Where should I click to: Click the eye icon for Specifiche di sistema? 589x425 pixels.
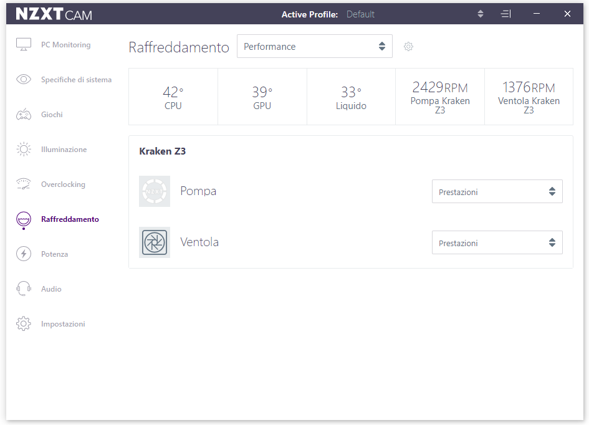point(24,79)
